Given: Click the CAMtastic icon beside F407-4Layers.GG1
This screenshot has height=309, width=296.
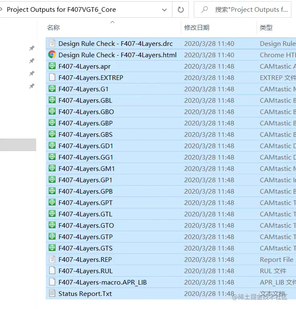Looking at the screenshot, I should click(x=52, y=157).
